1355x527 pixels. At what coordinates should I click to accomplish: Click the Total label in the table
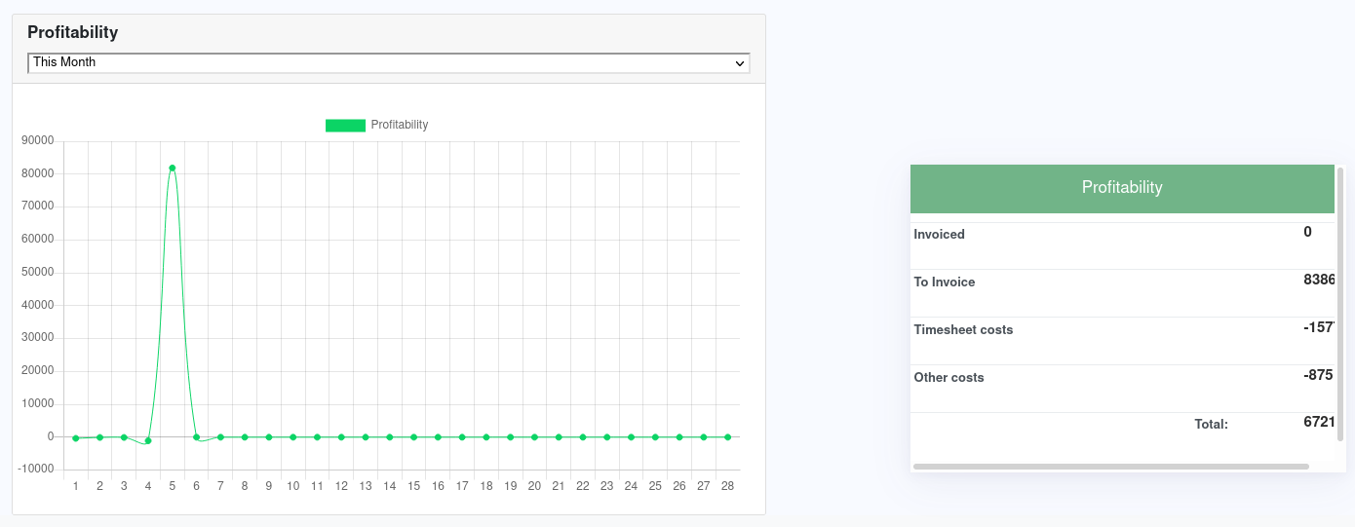pyautogui.click(x=1211, y=425)
